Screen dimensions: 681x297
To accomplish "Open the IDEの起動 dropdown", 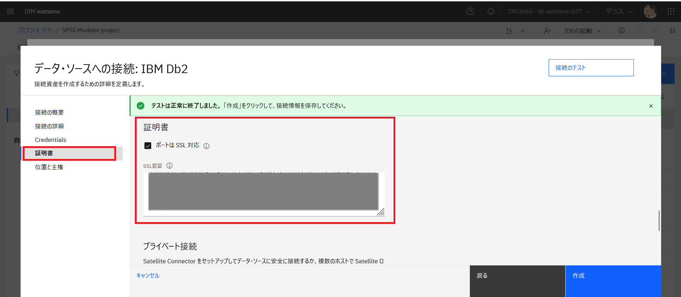I will pyautogui.click(x=583, y=31).
